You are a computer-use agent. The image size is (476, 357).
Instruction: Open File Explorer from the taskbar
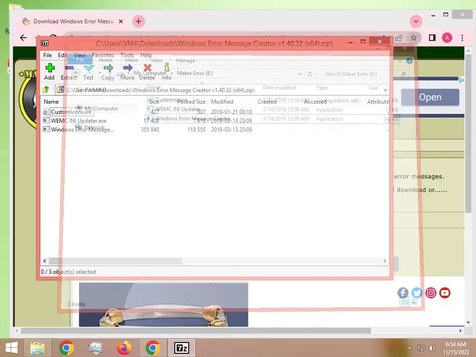(x=38, y=348)
